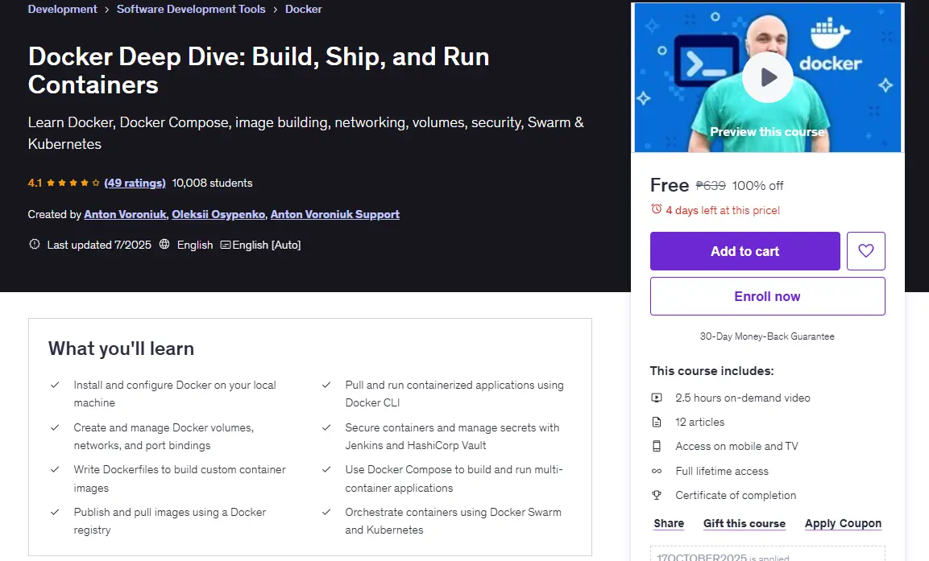Screen dimensions: 929x561
Task: Open Software Development Tools breadcrumb
Action: tap(191, 9)
